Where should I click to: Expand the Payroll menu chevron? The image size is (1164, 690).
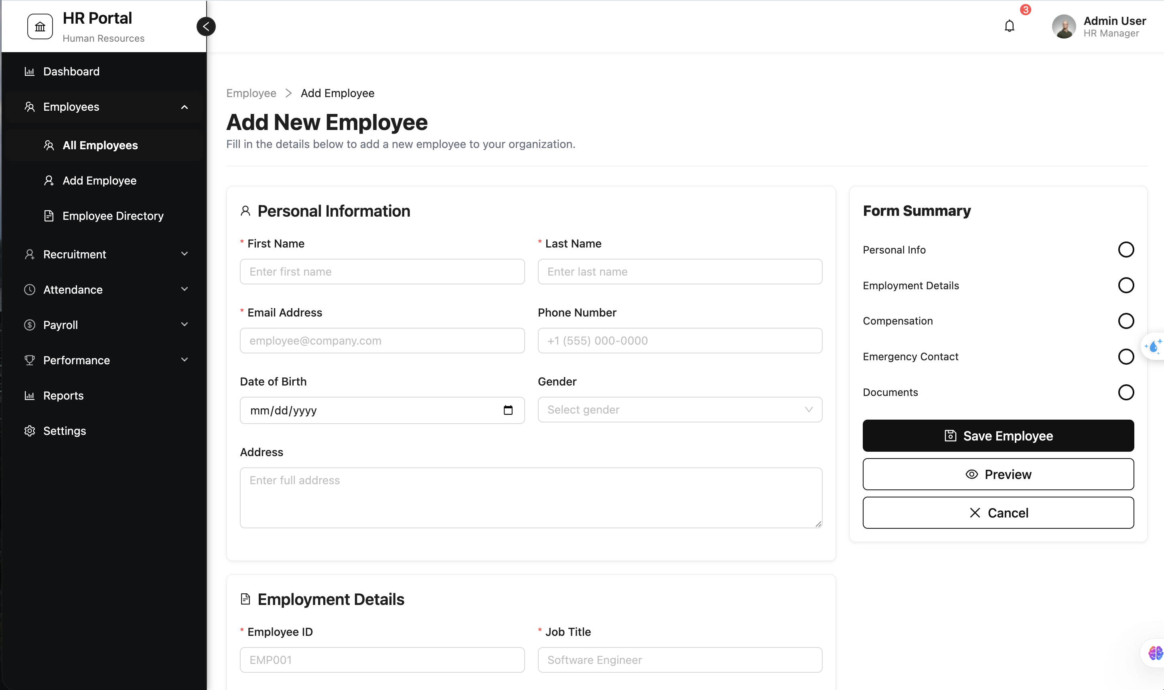point(185,325)
